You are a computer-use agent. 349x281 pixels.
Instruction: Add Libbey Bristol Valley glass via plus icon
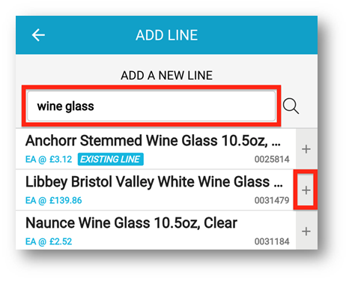306,190
